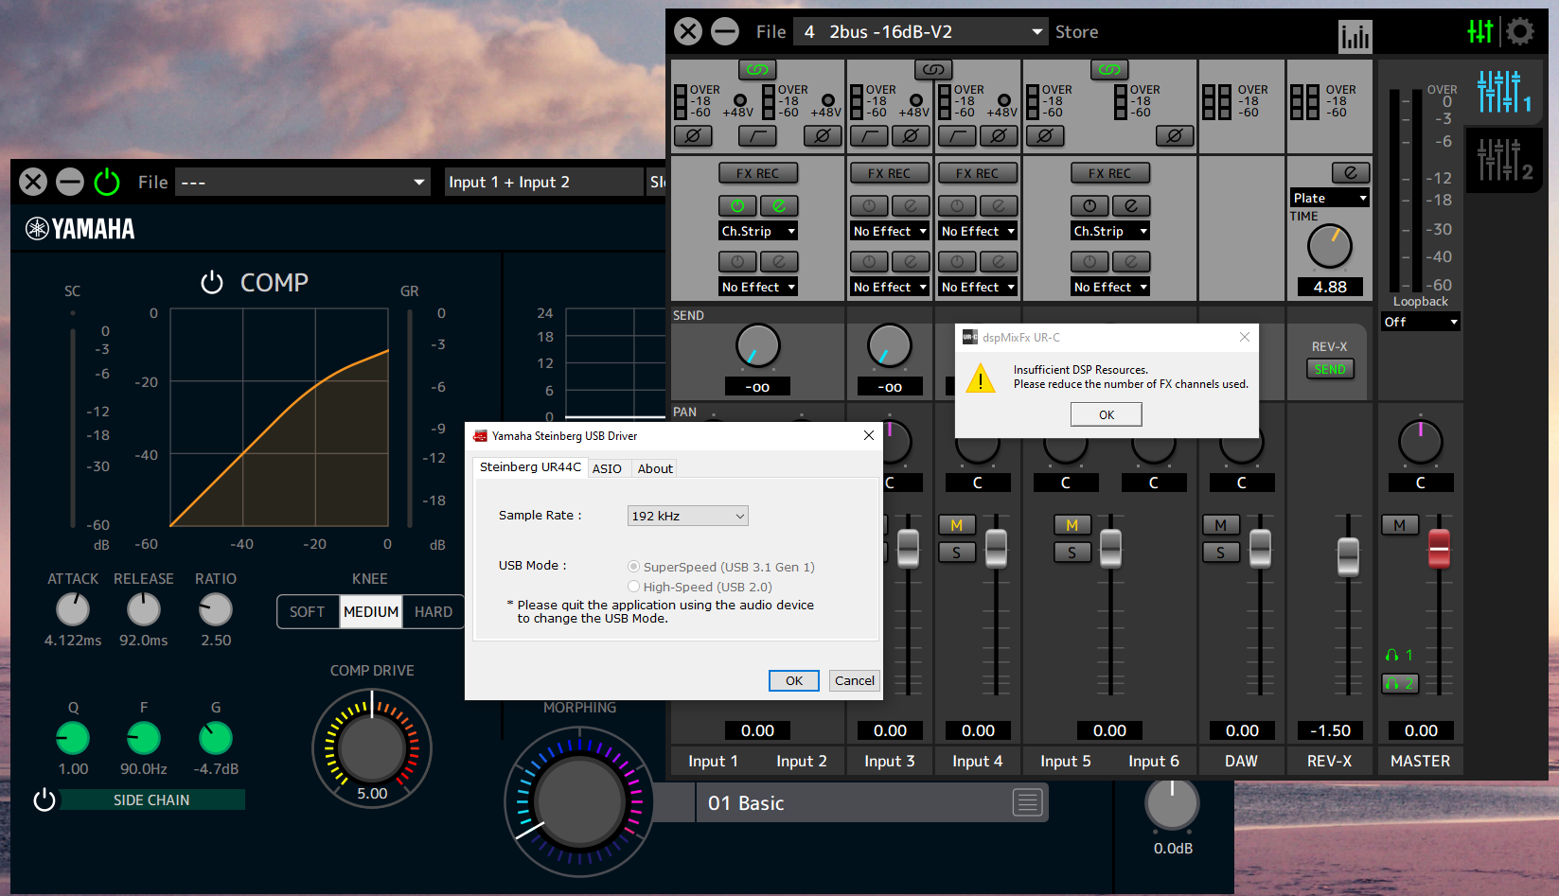Viewport: 1559px width, 896px height.
Task: Mute the DAW channel
Action: tap(1221, 525)
